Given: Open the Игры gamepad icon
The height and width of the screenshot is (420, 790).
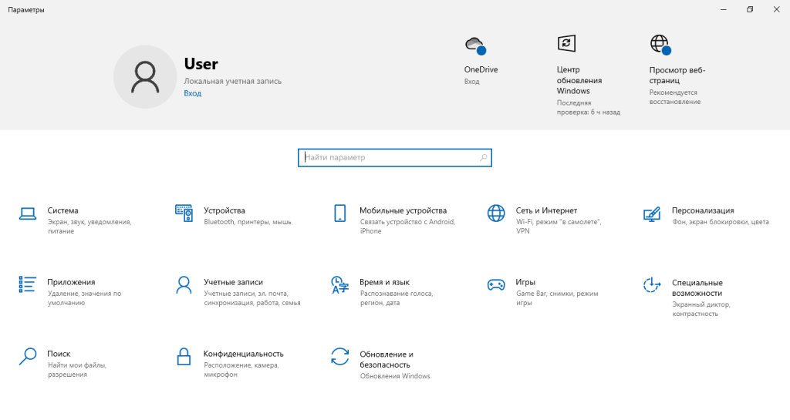Looking at the screenshot, I should (x=495, y=285).
